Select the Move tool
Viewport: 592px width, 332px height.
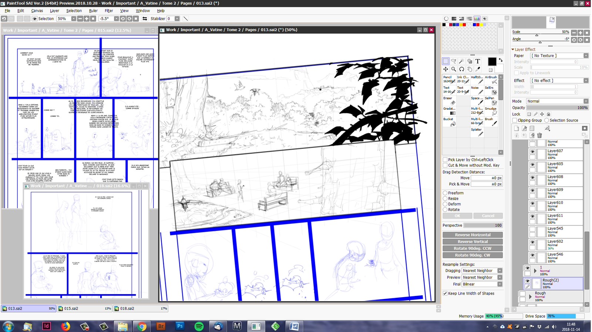click(x=446, y=69)
